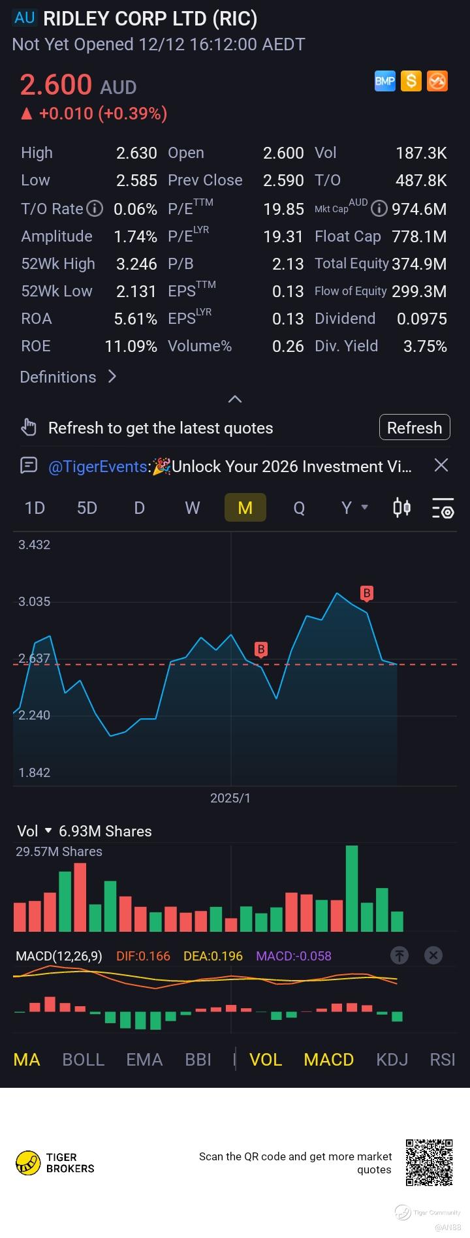Click the T/O Rate info icon
The image size is (470, 1238).
pos(95,209)
